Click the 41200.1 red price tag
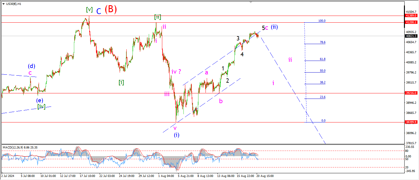This screenshot has height=180, width=419. pos(411,22)
